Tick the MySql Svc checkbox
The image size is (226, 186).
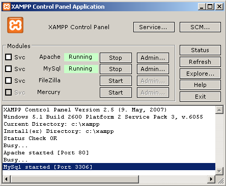click(x=9, y=69)
